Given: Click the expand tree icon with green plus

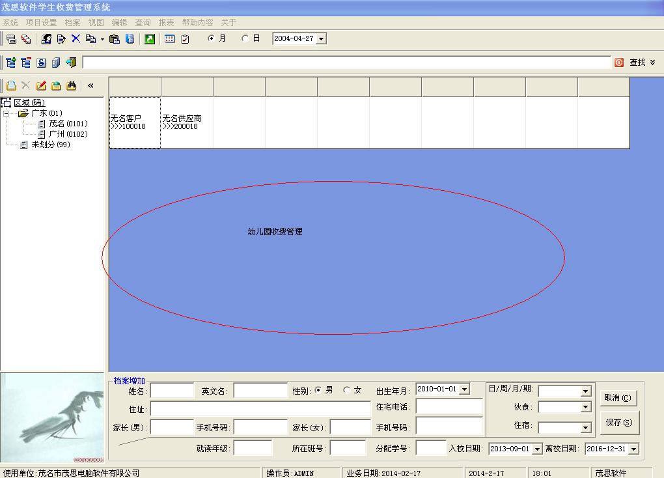Looking at the screenshot, I should coord(11,63).
